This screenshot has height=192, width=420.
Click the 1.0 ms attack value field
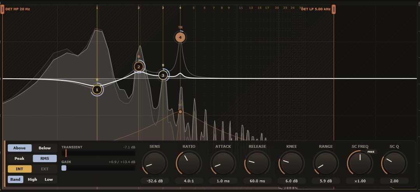[223, 181]
